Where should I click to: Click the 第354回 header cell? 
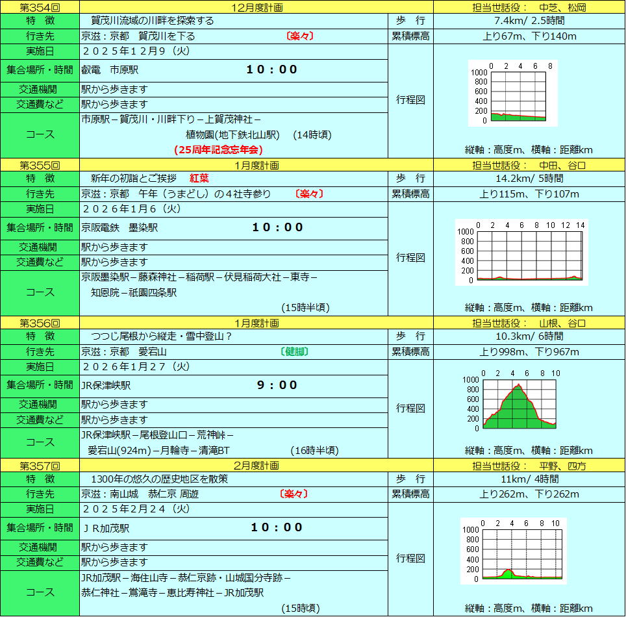pyautogui.click(x=40, y=7)
